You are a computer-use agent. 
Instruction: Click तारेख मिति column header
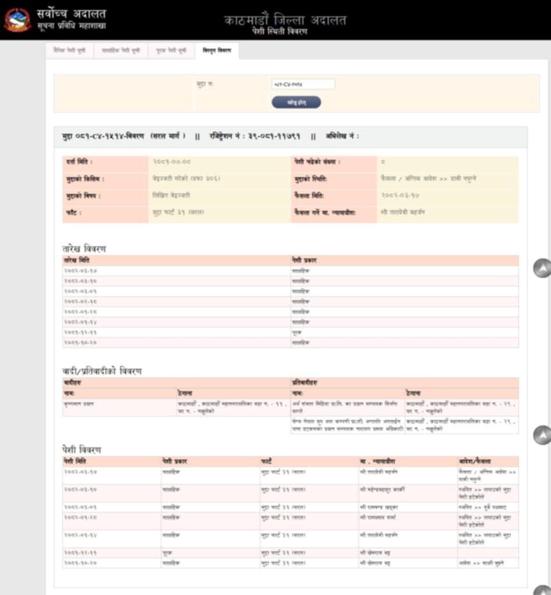click(x=77, y=260)
